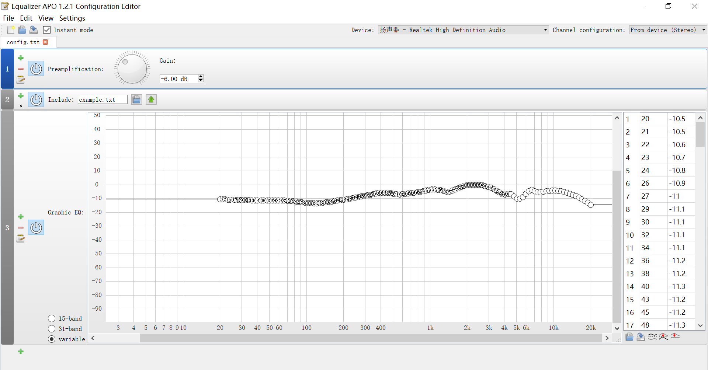Click the Open file toolbar icon
This screenshot has width=708, height=370.
click(22, 30)
